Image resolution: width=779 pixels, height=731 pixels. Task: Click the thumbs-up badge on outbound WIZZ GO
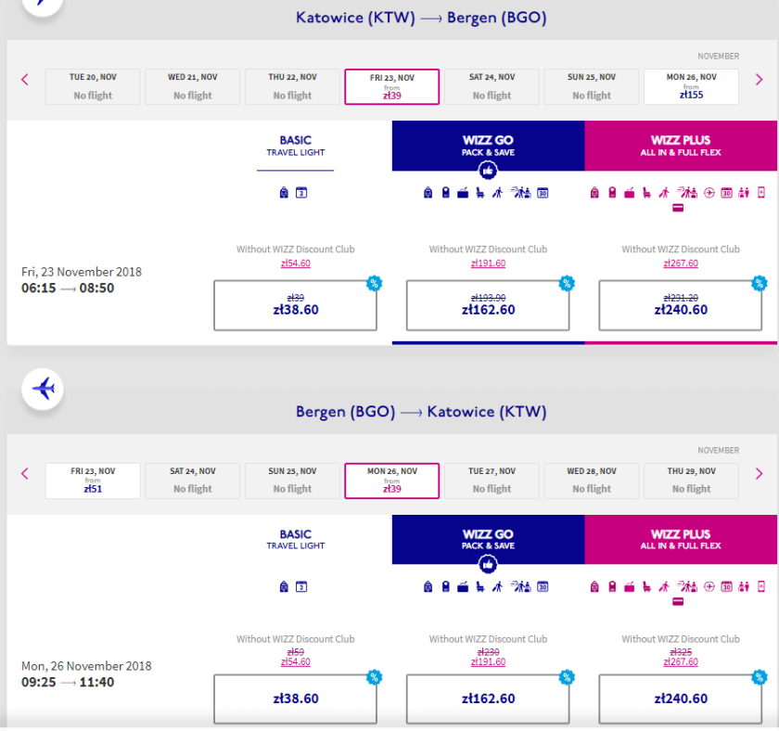pos(488,171)
